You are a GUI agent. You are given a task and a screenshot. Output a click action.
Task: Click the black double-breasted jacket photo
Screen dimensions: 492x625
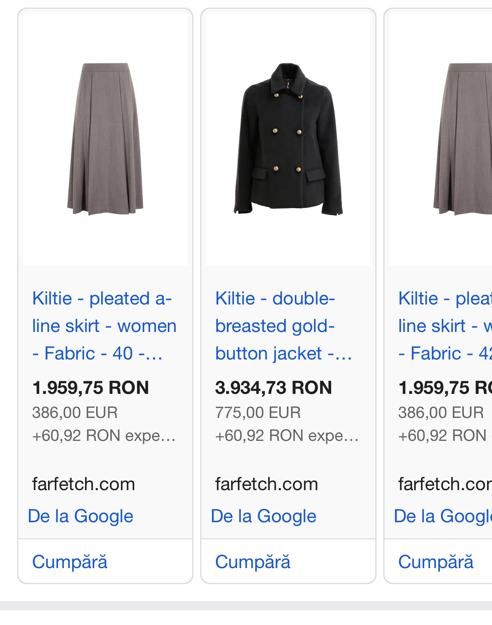tap(288, 139)
